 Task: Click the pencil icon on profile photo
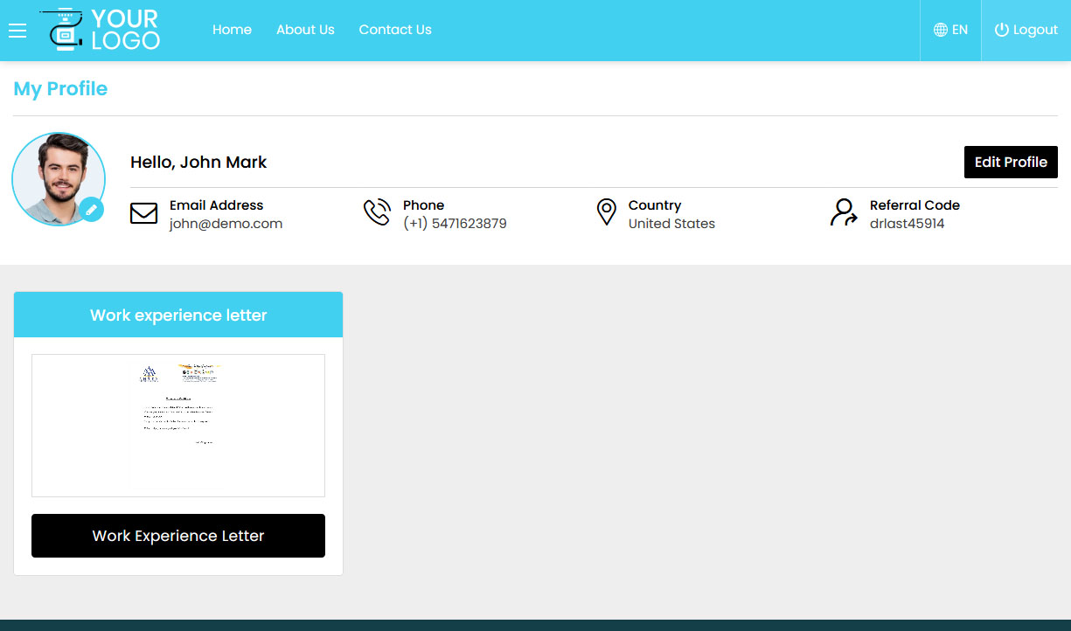91,210
